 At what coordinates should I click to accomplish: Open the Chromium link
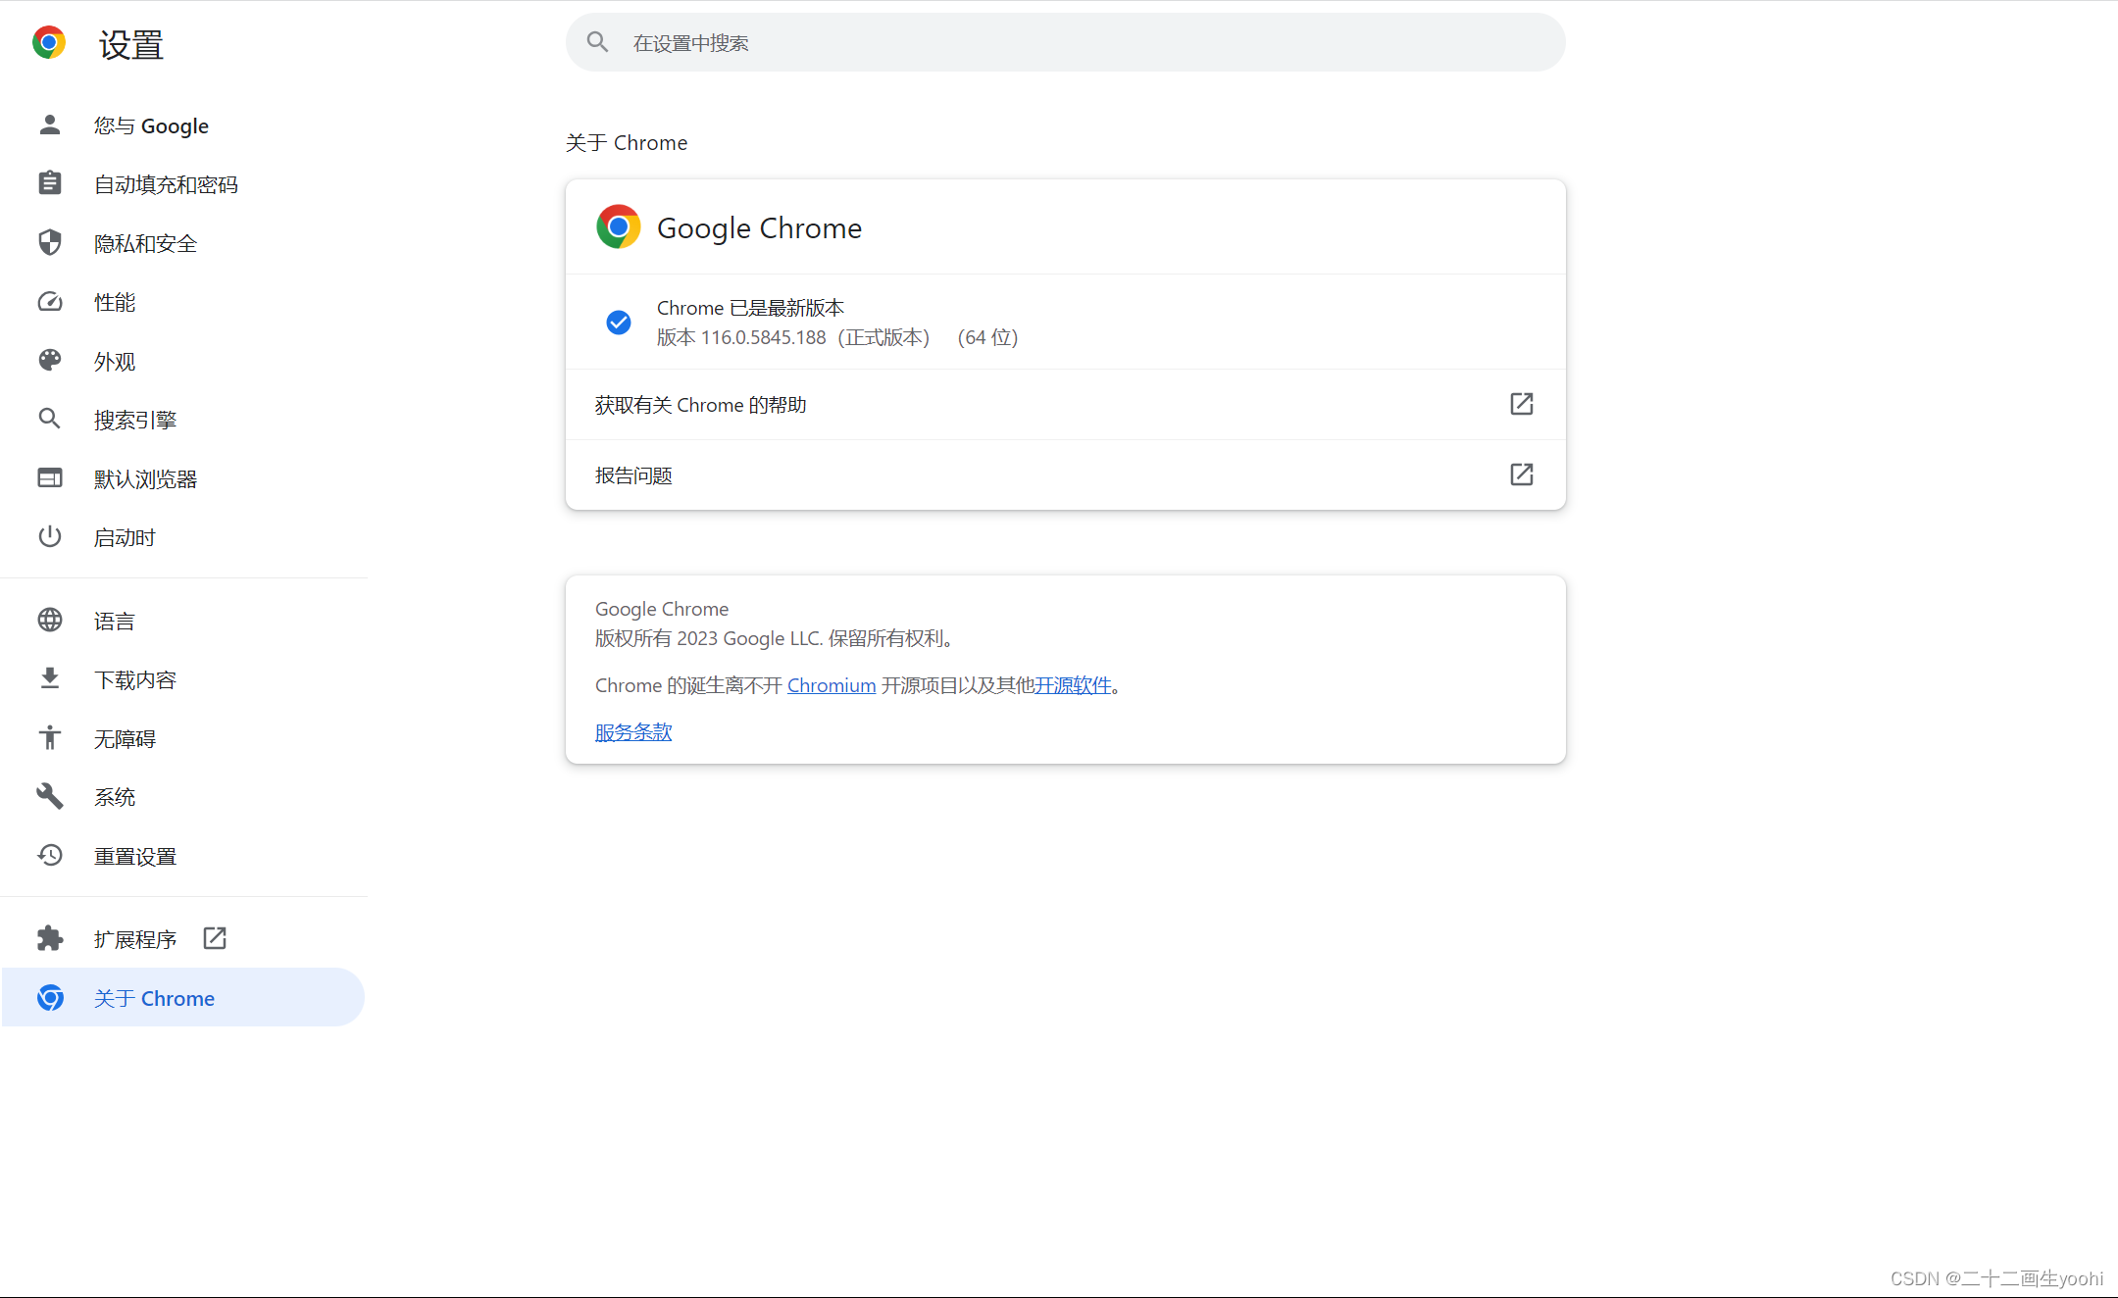tap(832, 685)
